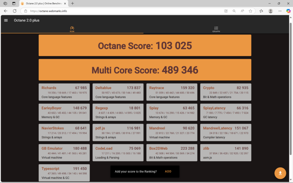Add page to favorites star icon
293x183 pixels.
251,11
